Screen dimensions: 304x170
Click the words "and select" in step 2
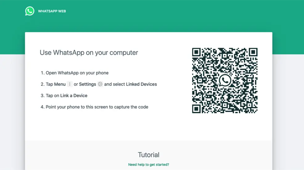[114, 84]
